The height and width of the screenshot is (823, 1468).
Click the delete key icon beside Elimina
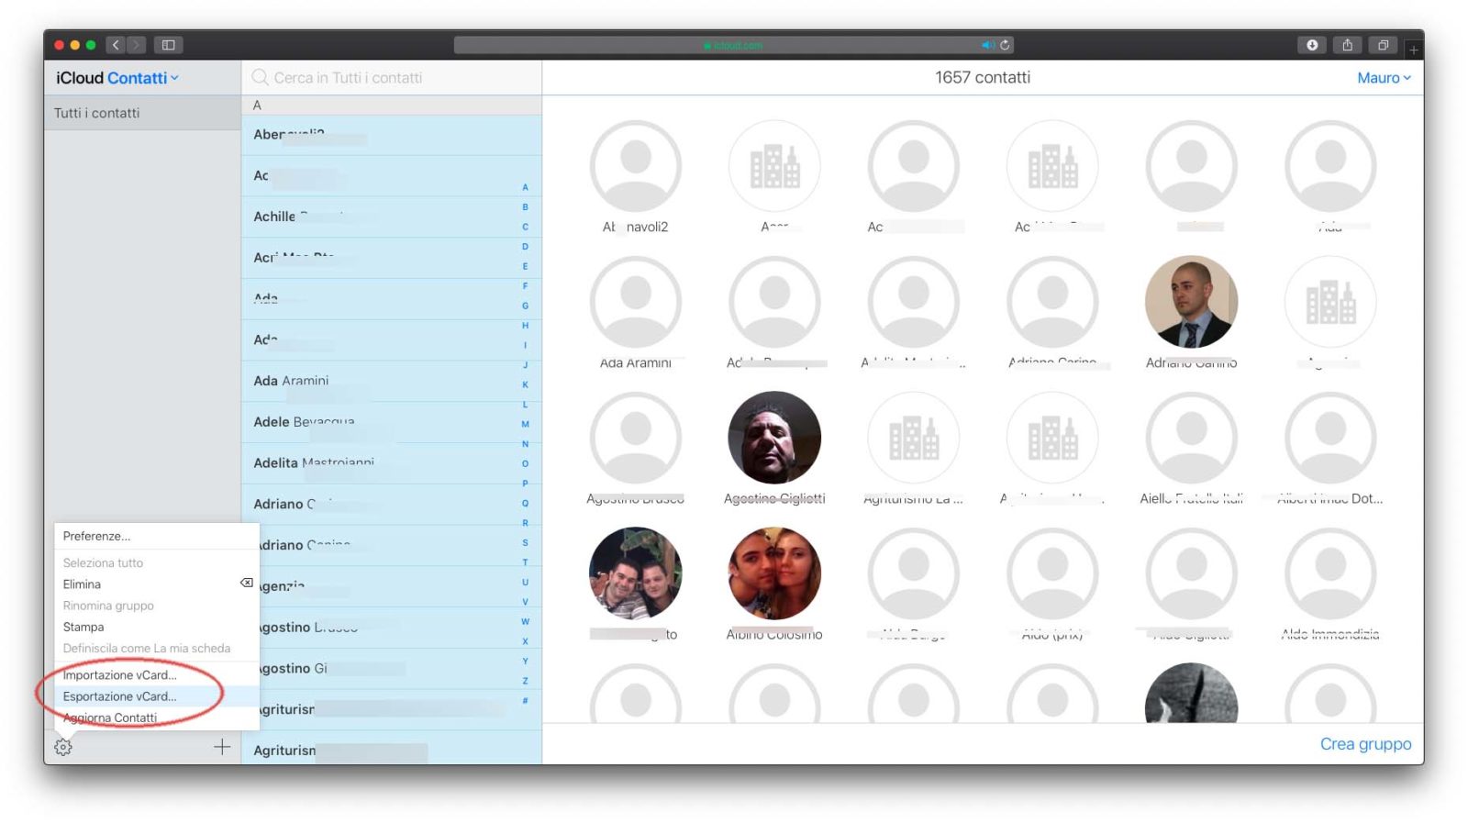[x=247, y=583]
